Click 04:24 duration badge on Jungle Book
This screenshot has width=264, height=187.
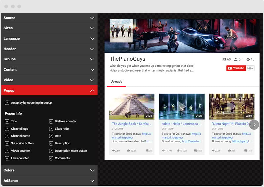(x=149, y=116)
